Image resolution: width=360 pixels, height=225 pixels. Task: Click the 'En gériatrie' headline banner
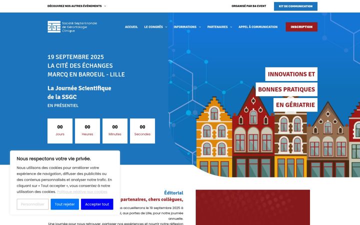coord(295,105)
